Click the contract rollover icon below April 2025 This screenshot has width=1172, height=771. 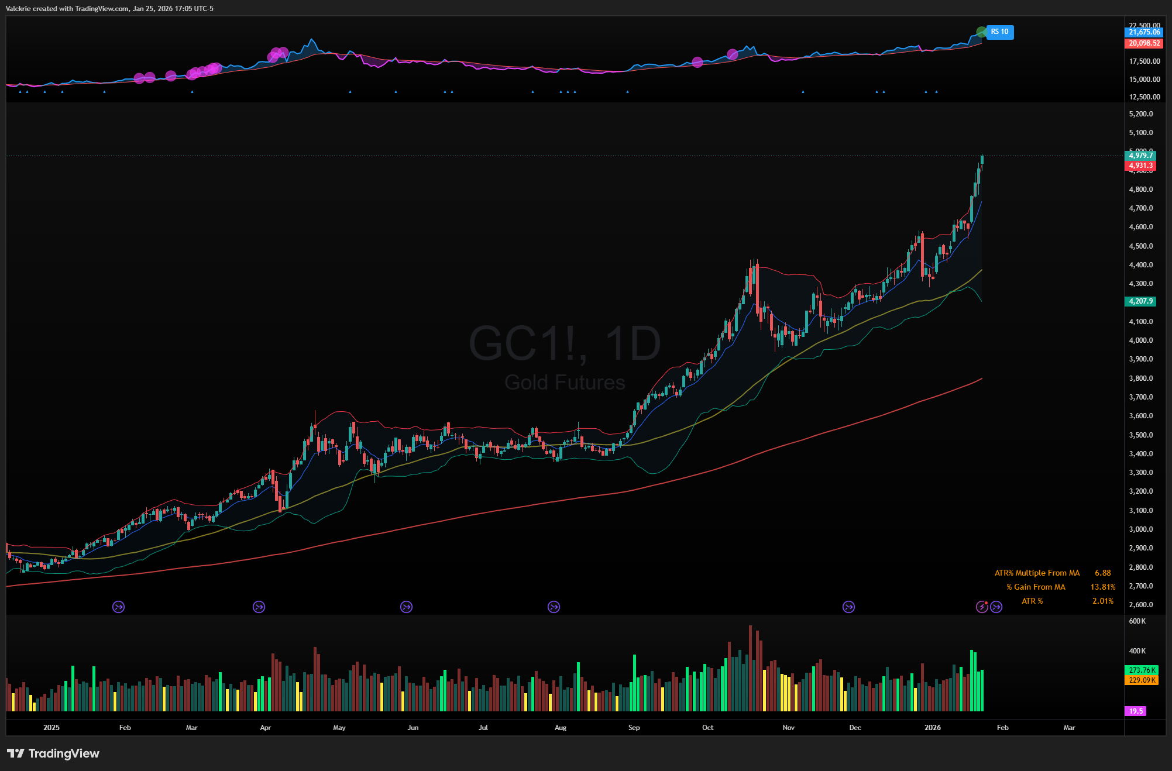click(x=259, y=607)
